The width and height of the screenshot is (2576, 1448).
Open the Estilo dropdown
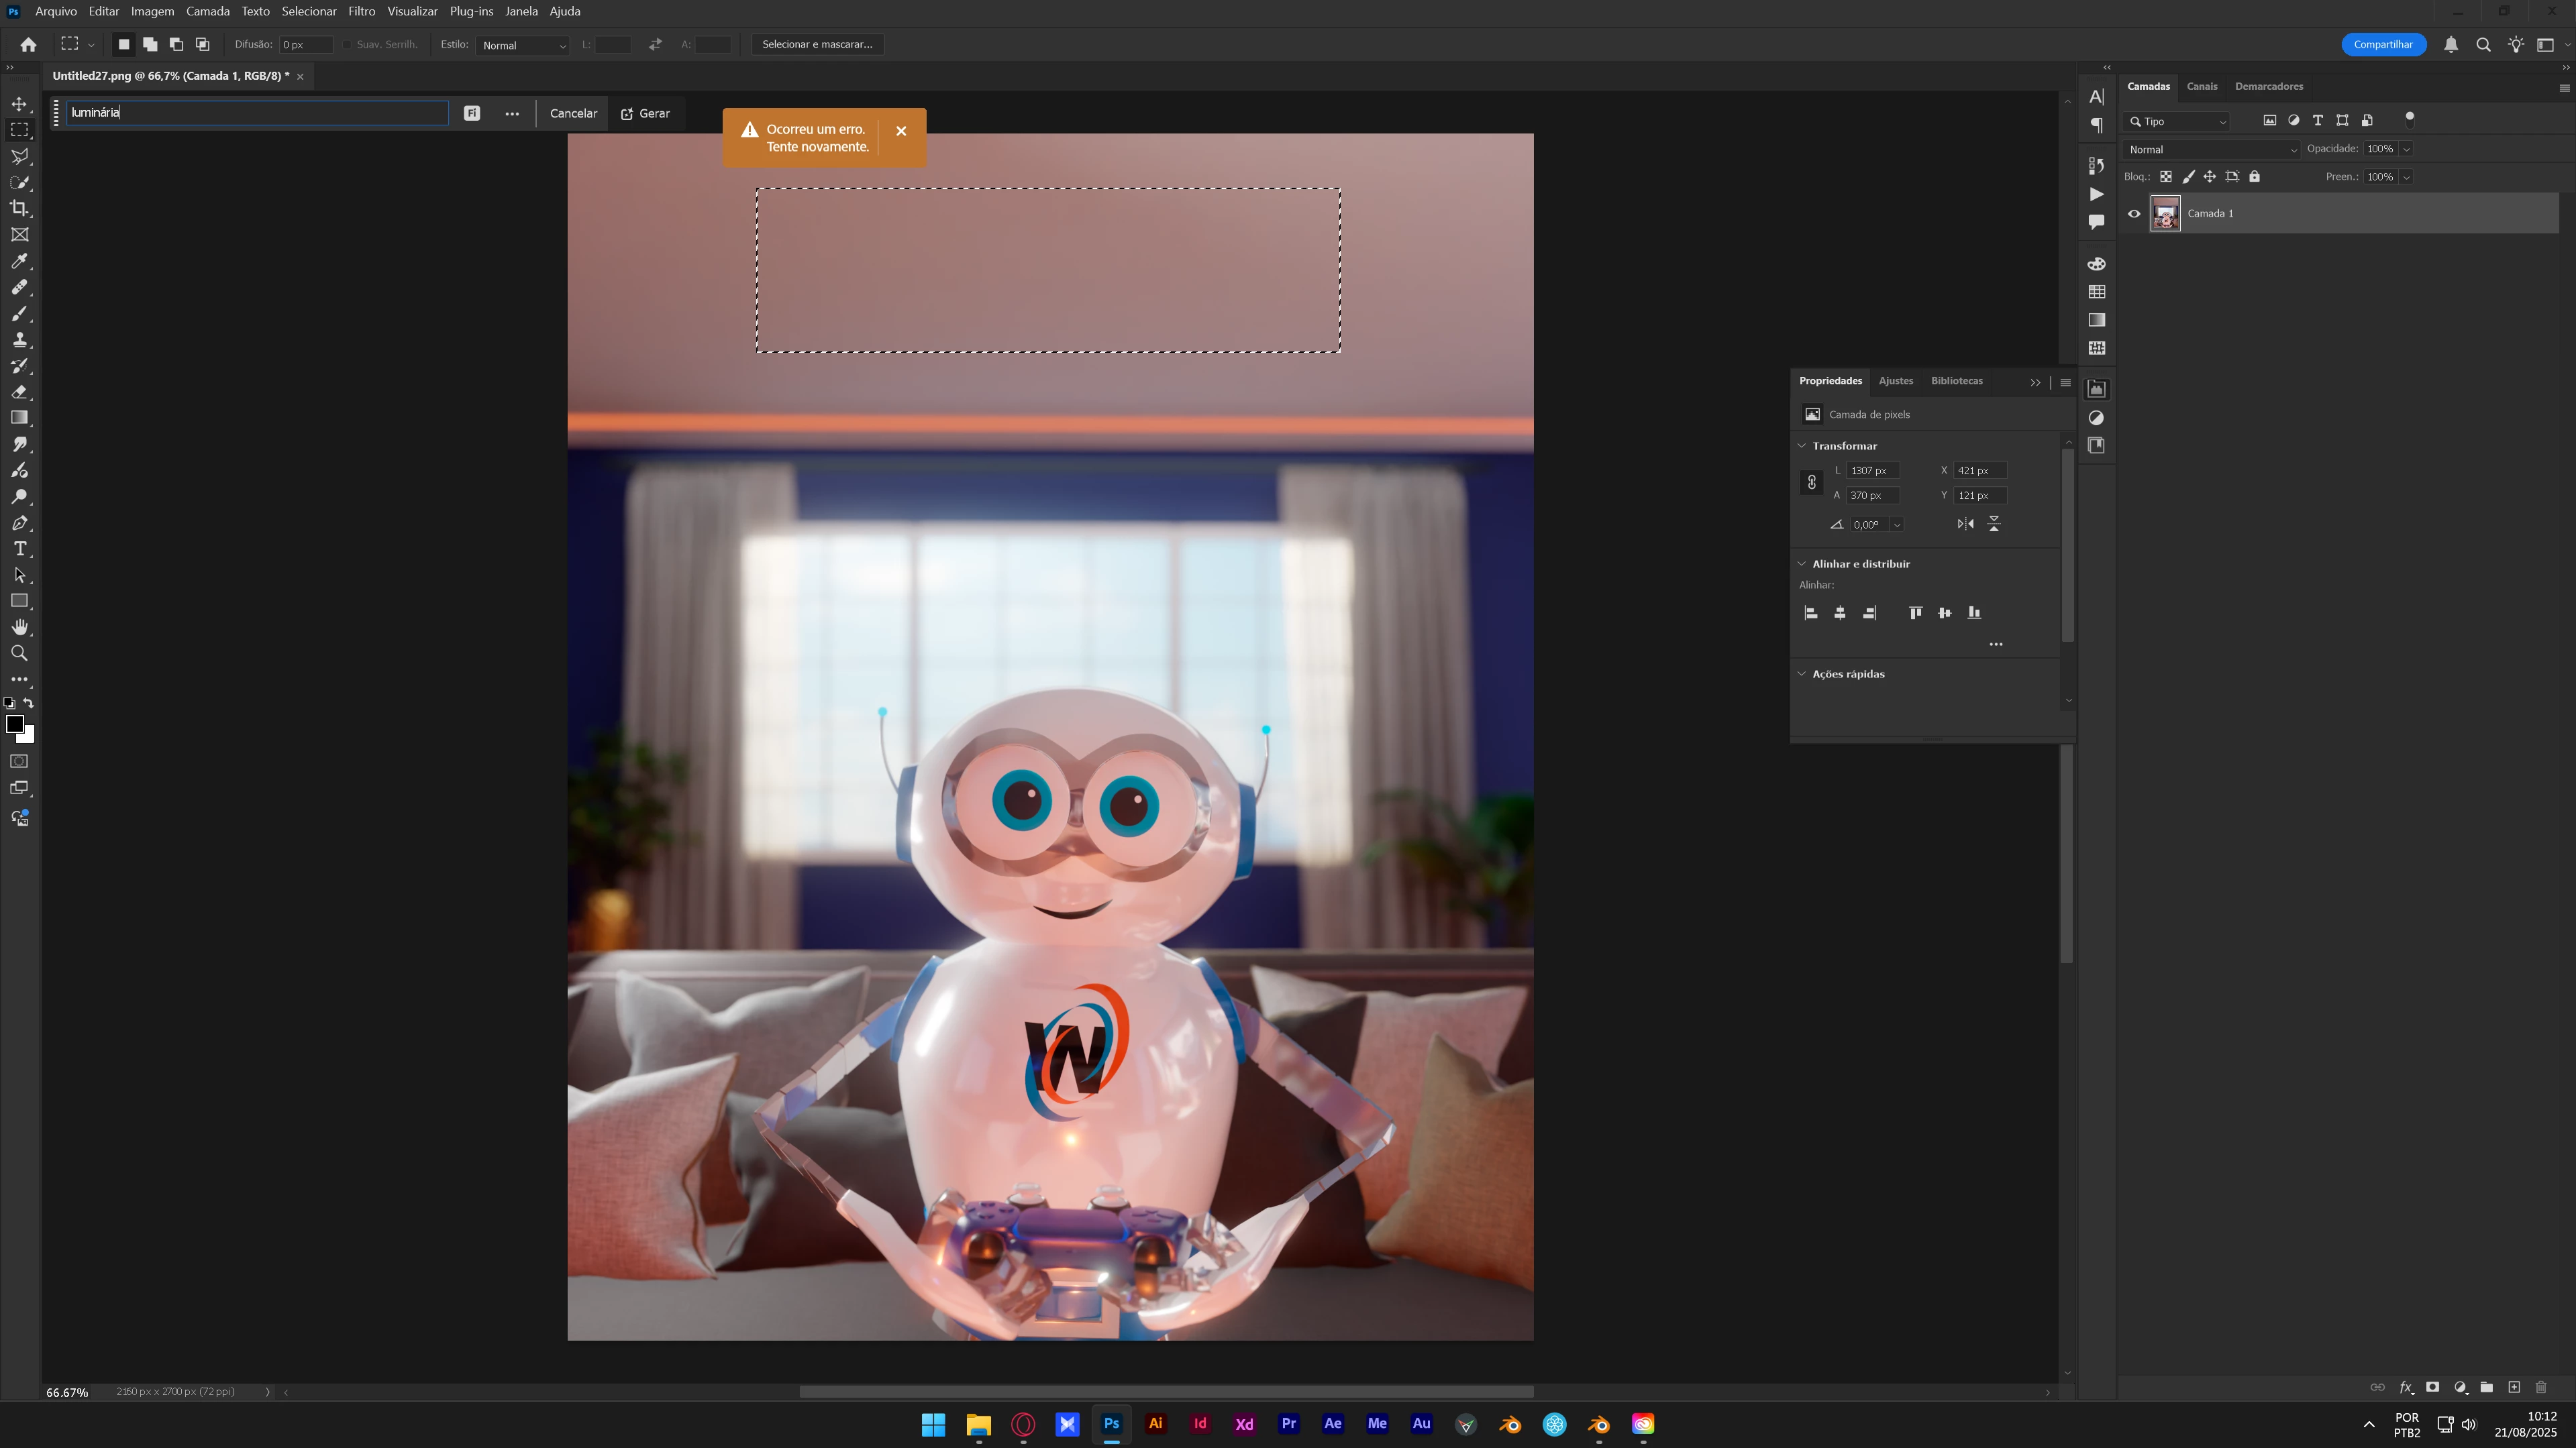coord(523,45)
